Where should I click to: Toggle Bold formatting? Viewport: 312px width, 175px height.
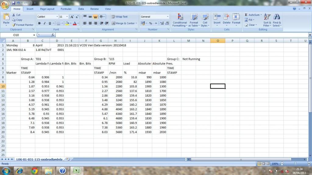coord(39,23)
